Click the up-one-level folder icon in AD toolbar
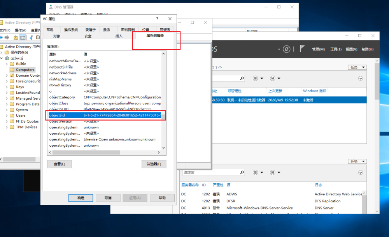The width and height of the screenshot is (389, 237). pyautogui.click(x=16, y=38)
